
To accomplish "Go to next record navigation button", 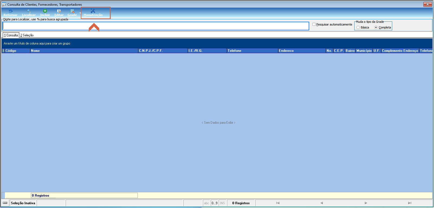I will pyautogui.click(x=366, y=203).
